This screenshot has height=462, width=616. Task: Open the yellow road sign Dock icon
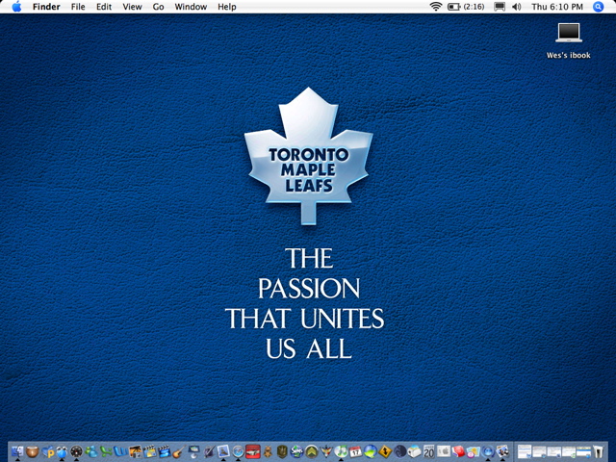[x=385, y=451]
